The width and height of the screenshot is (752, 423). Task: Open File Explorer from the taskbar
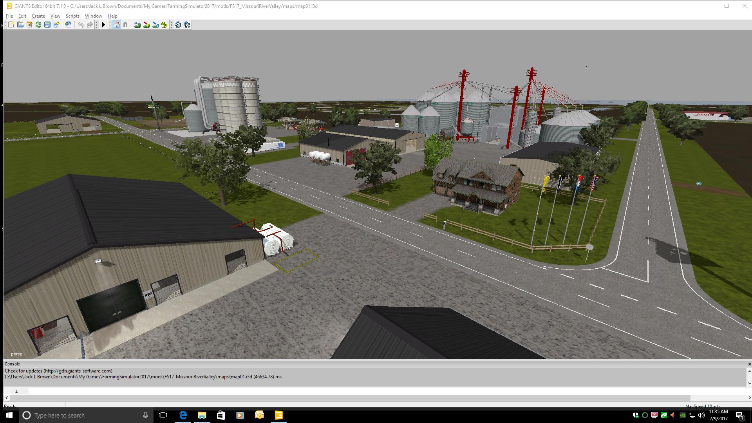(x=202, y=415)
